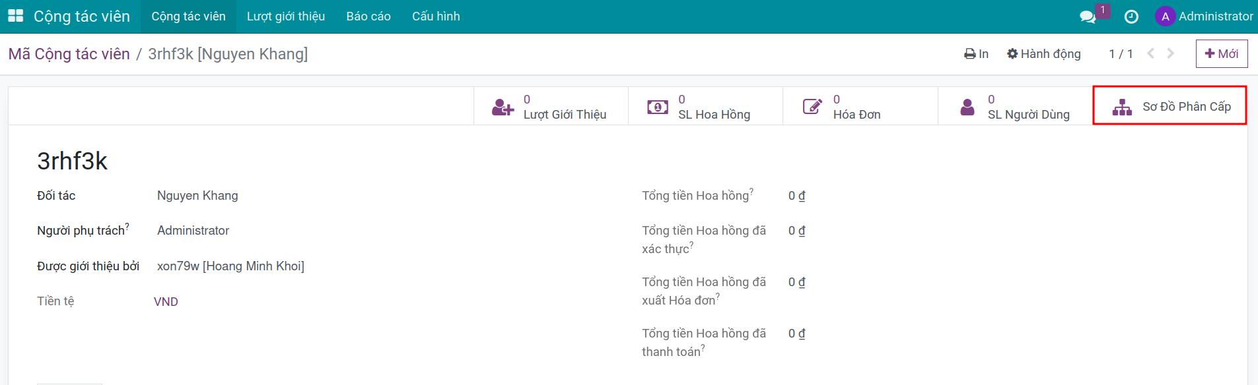This screenshot has height=385, width=1258.
Task: Click the Được giới thiệu bởi label
Action: 88,266
